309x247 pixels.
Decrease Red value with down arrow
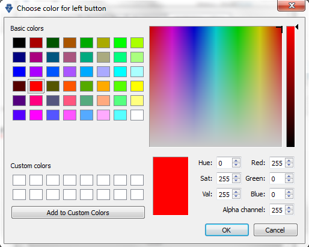(289, 165)
